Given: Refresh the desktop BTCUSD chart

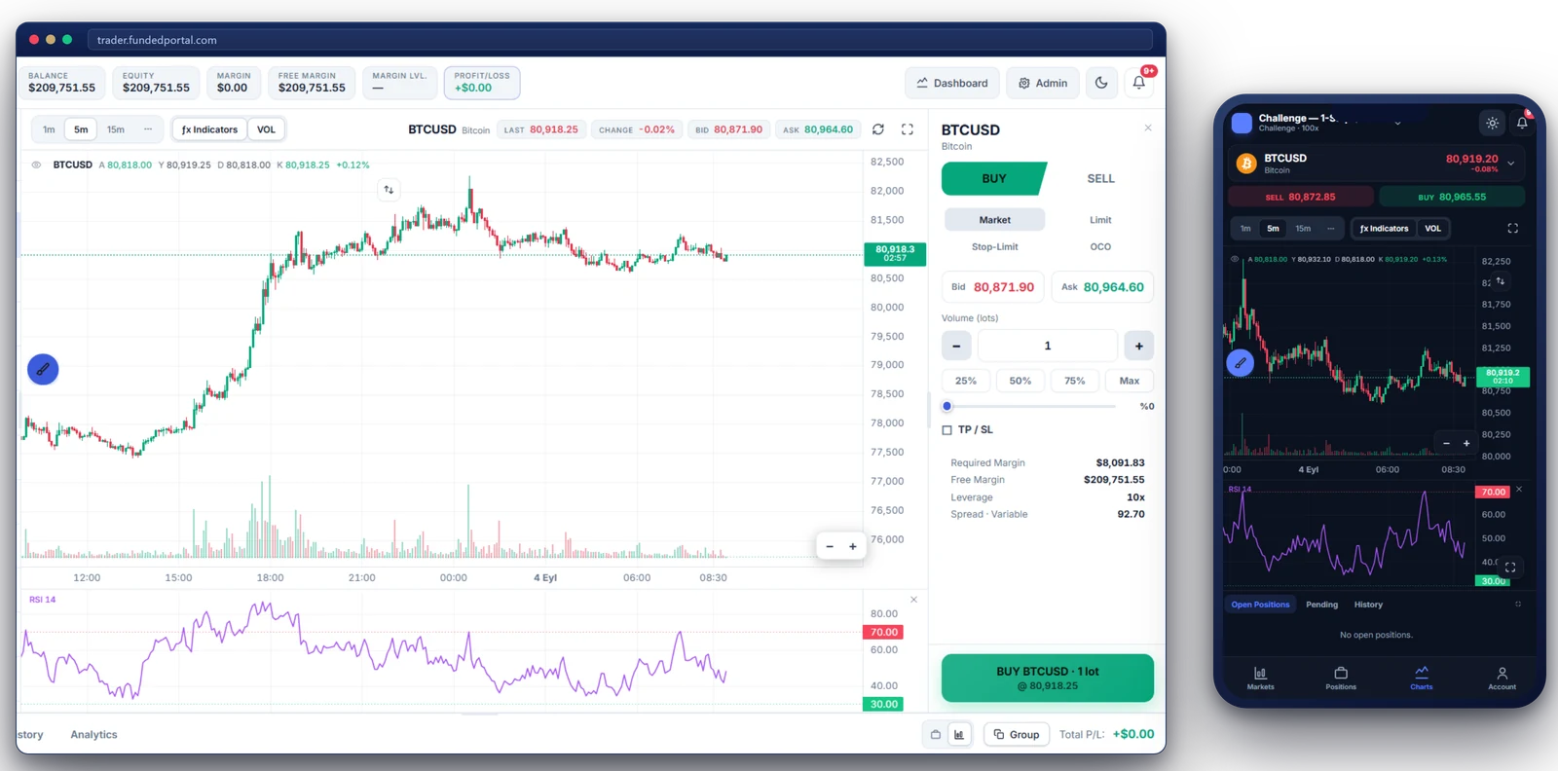Looking at the screenshot, I should pos(878,129).
